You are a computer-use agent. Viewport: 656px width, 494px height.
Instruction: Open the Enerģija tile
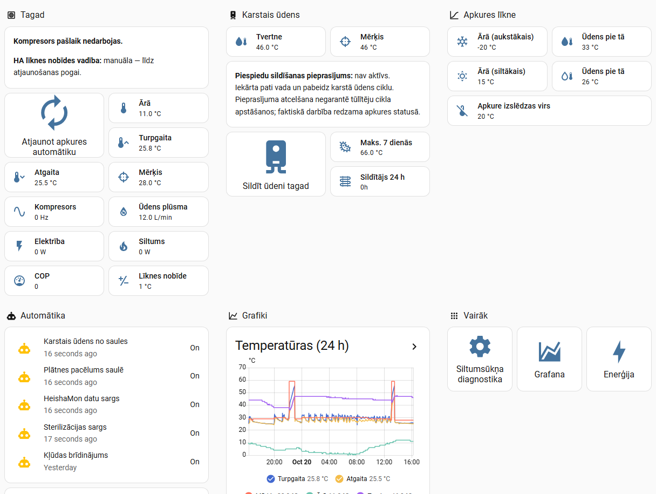619,359
